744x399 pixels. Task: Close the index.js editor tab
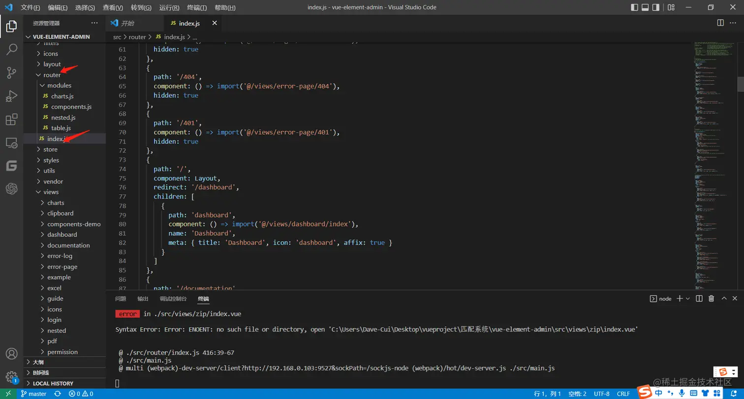click(214, 23)
